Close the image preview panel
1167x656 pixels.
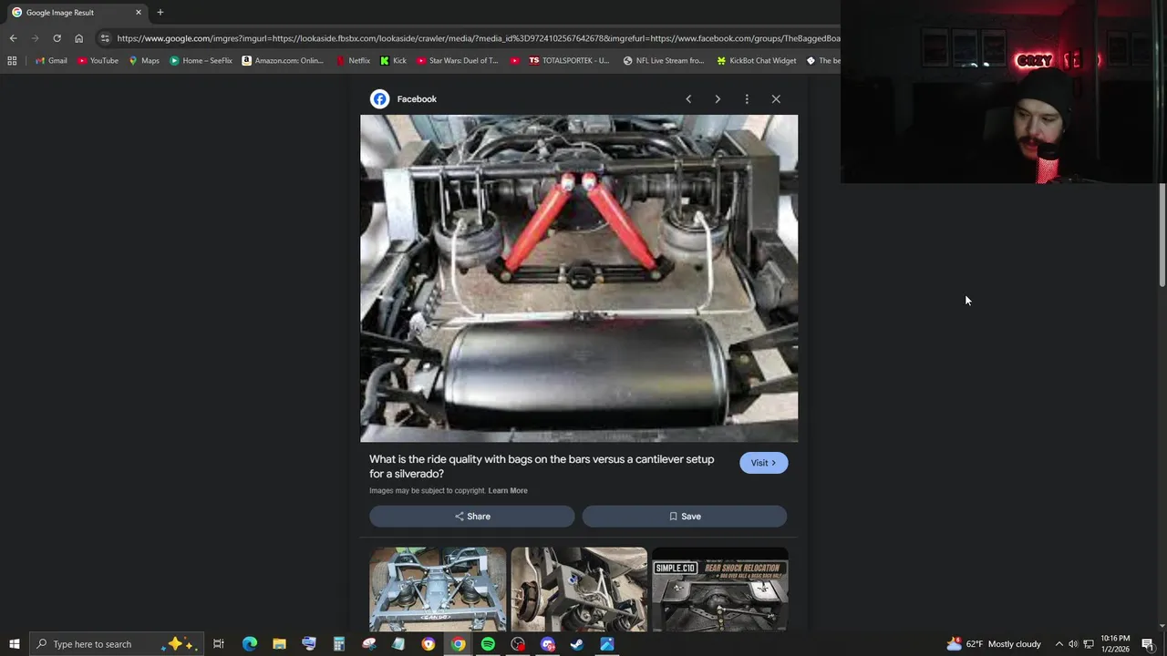point(776,98)
